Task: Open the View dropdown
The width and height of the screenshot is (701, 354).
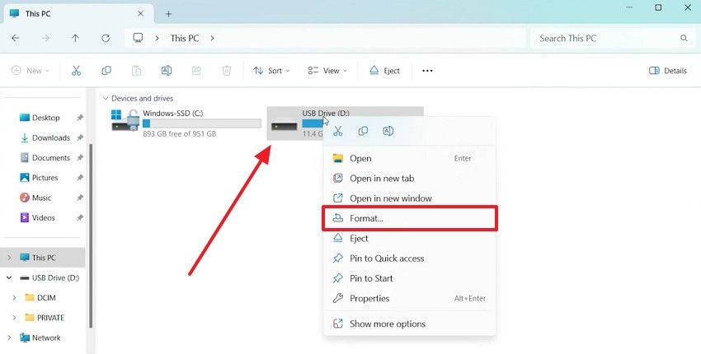Action: tap(327, 71)
